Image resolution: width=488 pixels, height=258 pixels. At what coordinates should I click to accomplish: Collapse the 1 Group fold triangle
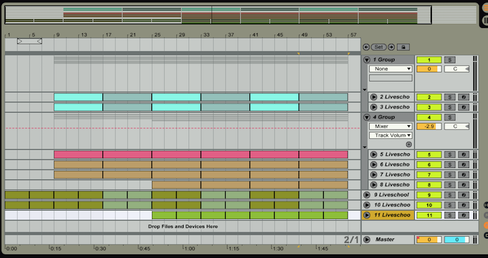tap(367, 60)
